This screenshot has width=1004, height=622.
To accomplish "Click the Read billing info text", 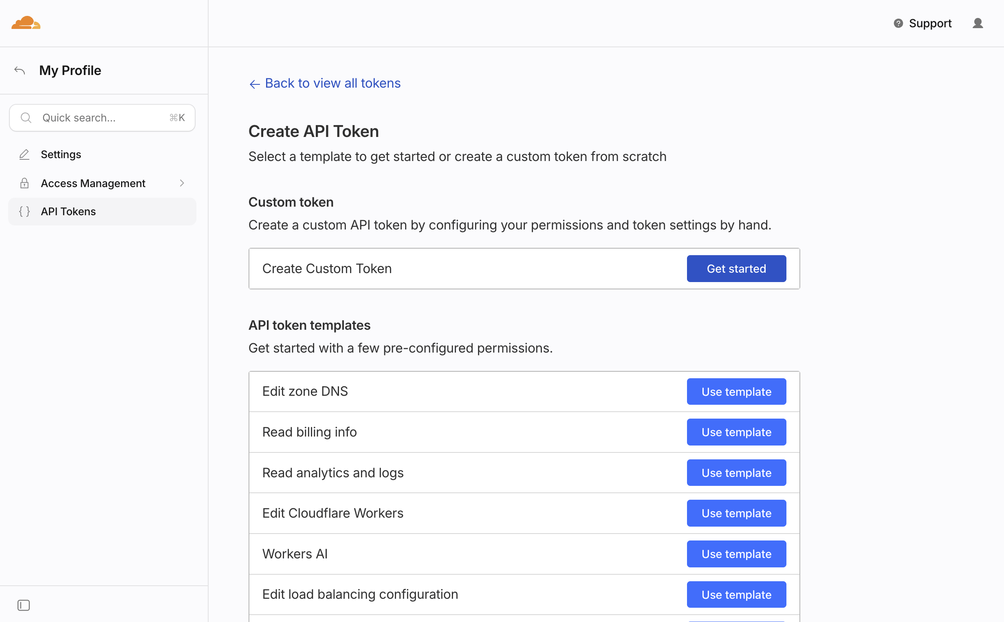I will [x=310, y=432].
